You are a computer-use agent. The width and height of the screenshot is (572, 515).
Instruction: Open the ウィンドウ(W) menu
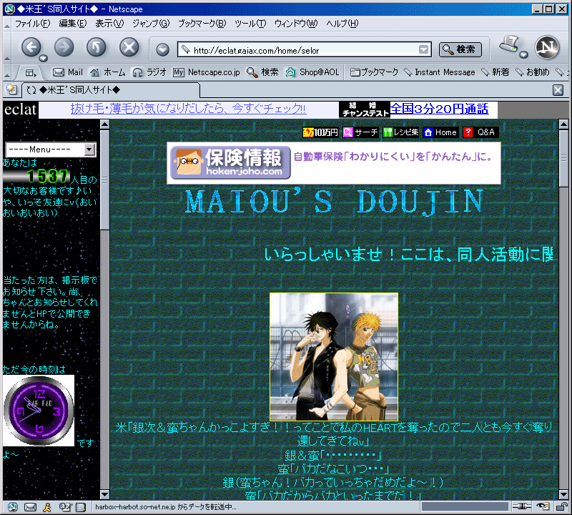click(296, 24)
